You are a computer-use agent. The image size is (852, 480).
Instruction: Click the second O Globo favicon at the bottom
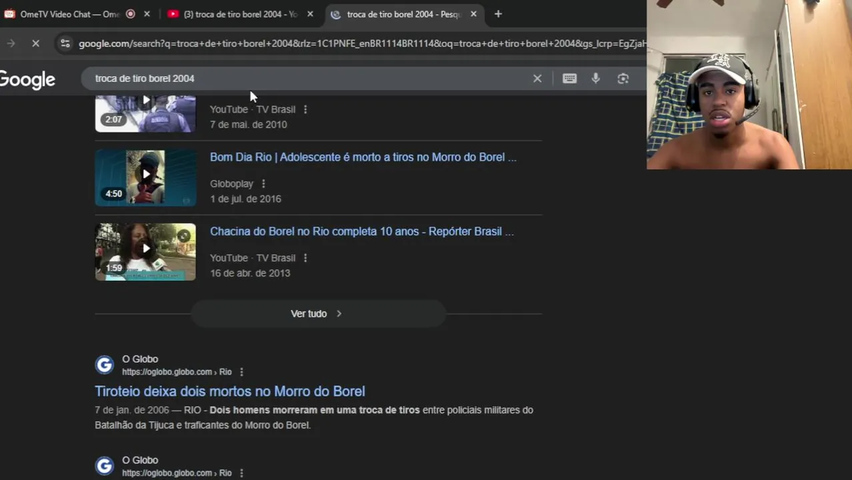click(105, 466)
